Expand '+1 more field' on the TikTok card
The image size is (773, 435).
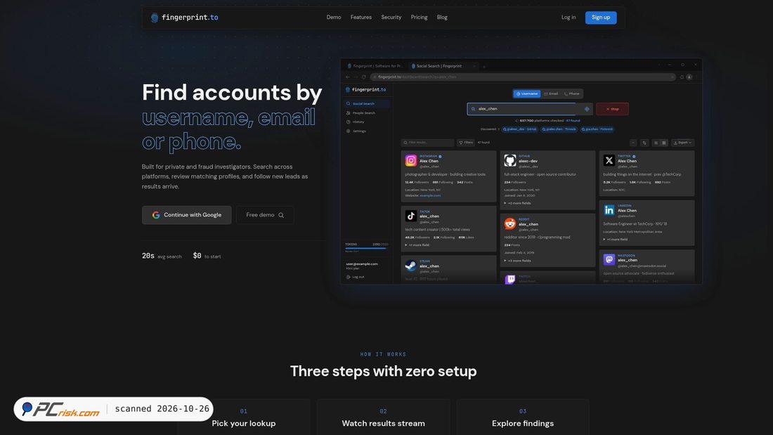click(x=417, y=245)
